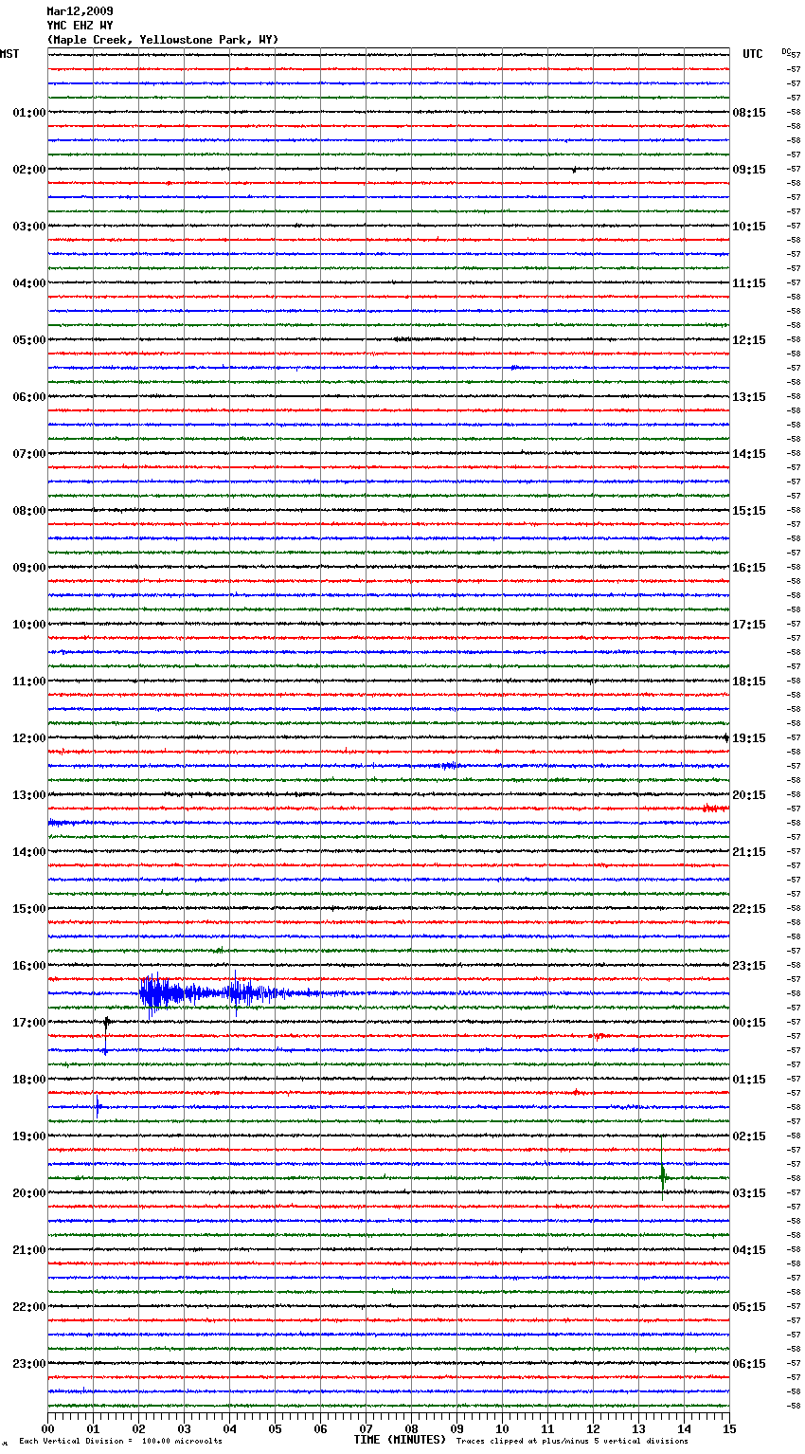
Task: Click the 23:15 UTC time label
Action: [x=749, y=966]
